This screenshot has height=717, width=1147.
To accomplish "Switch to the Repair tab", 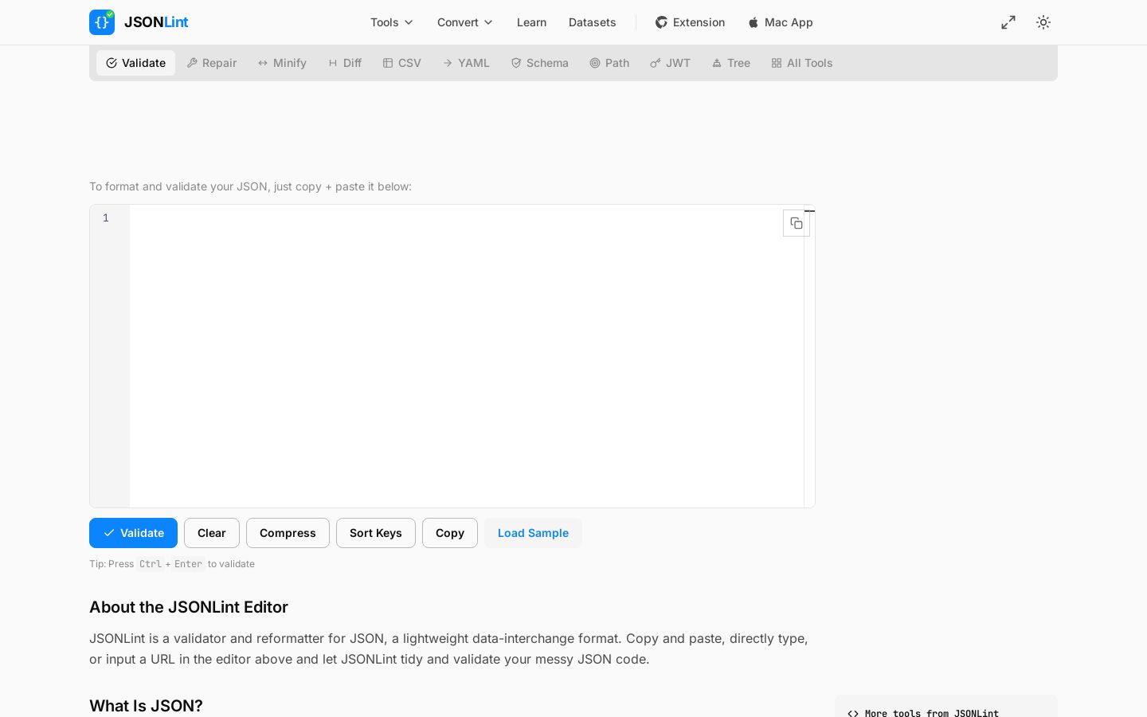I will (x=212, y=63).
